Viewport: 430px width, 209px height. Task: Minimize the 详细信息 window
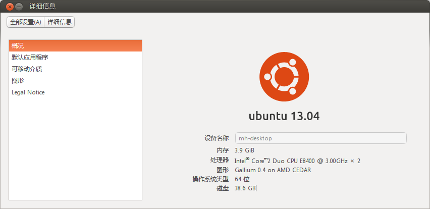coord(19,6)
